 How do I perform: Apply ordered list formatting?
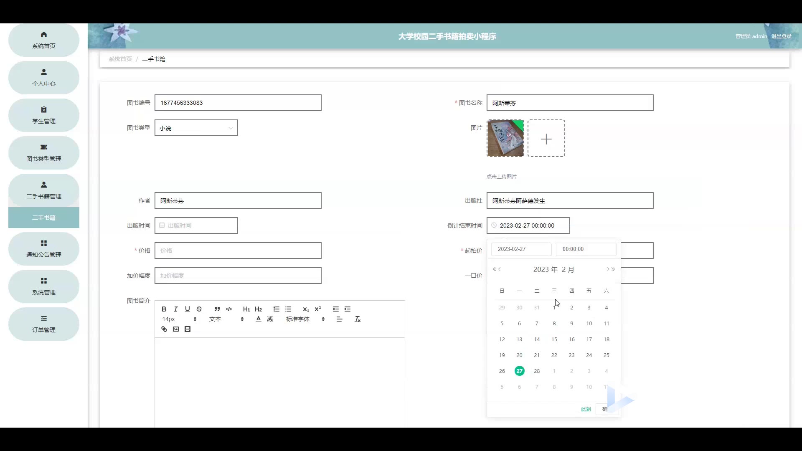click(x=277, y=309)
